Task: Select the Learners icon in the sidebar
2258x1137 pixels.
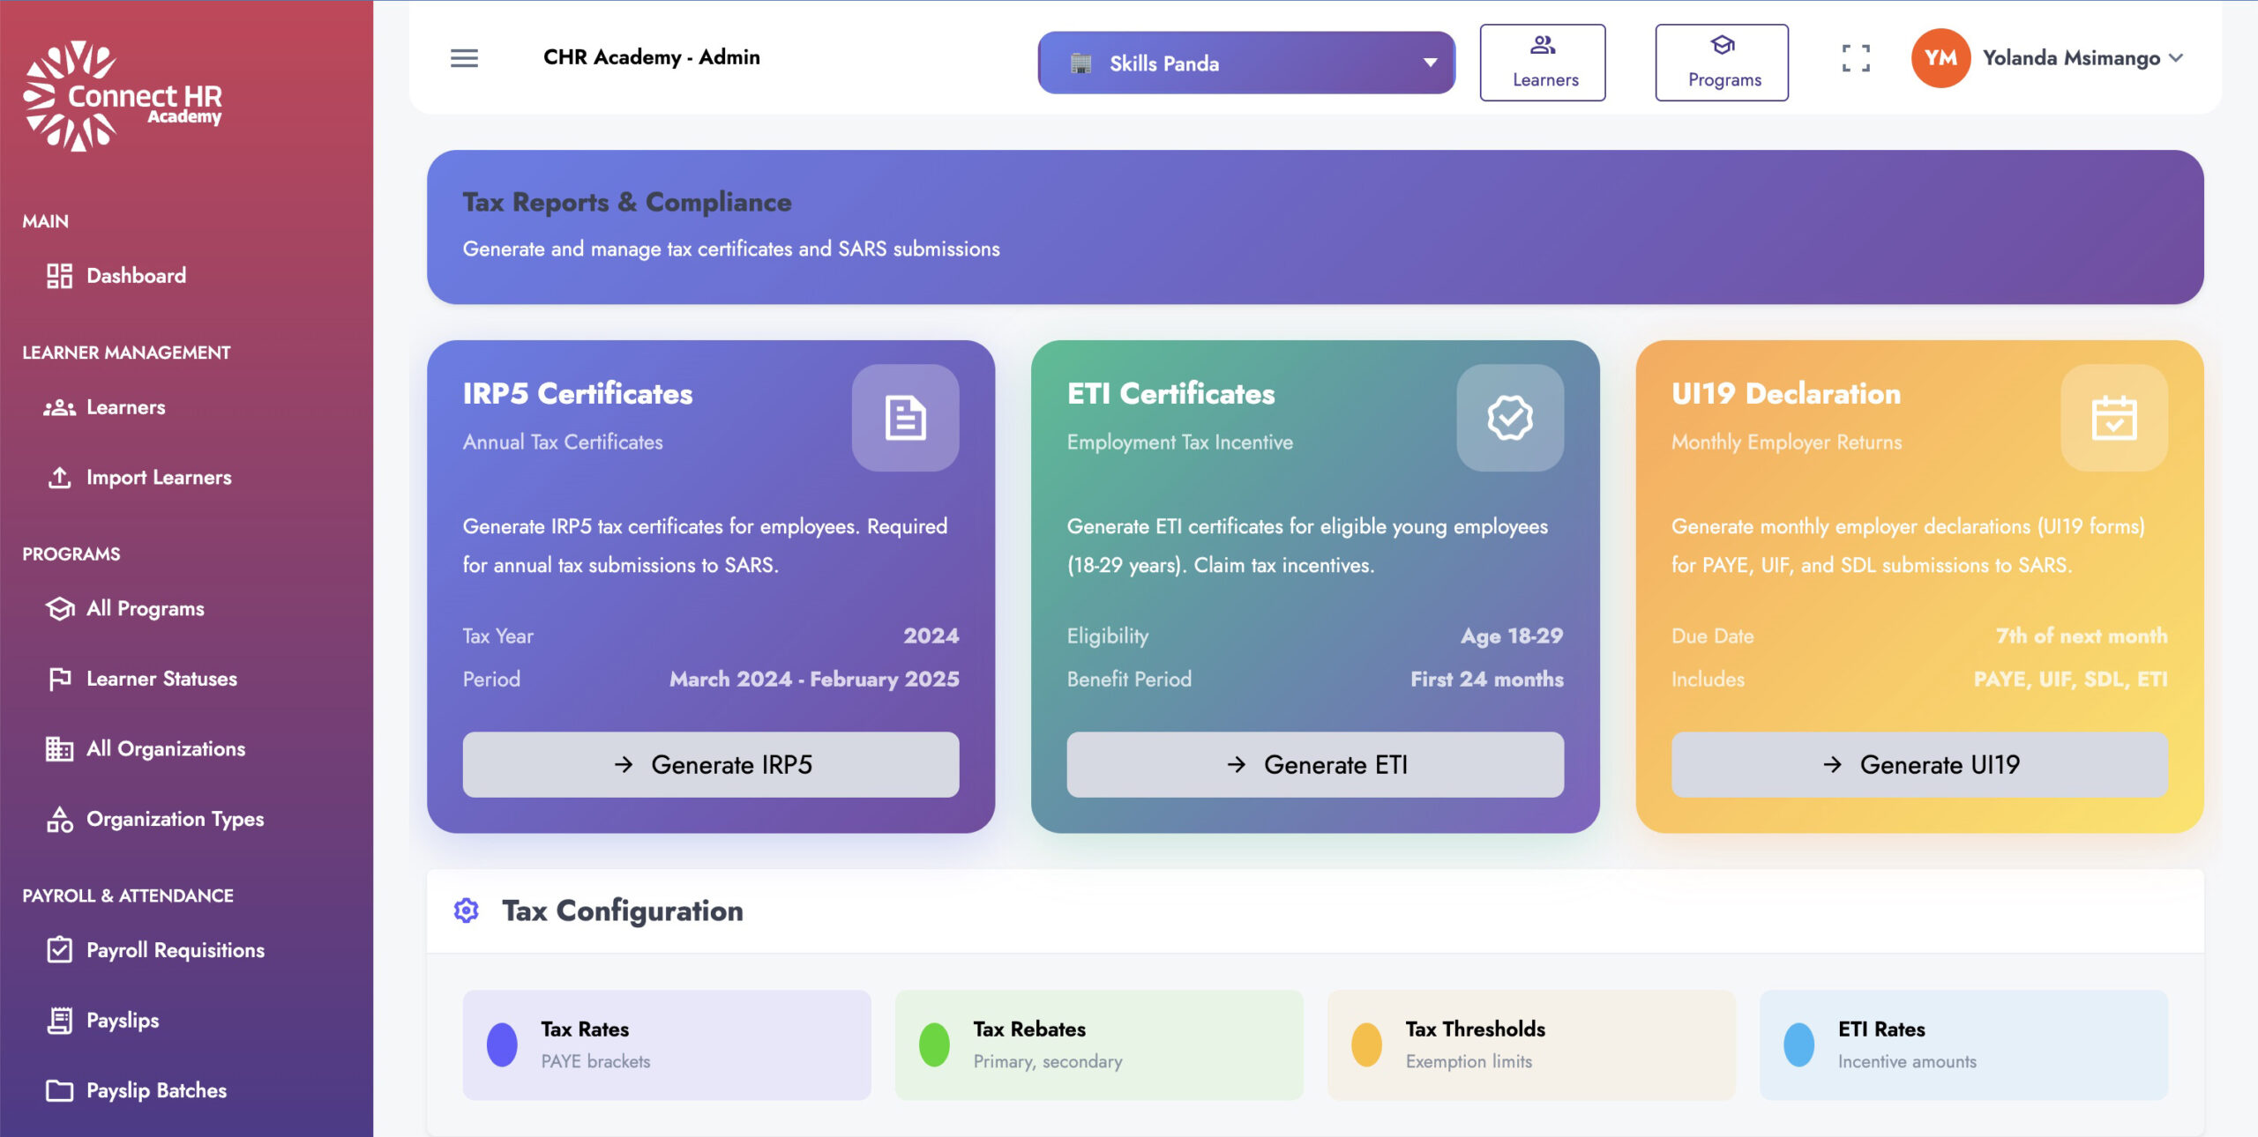Action: click(58, 406)
